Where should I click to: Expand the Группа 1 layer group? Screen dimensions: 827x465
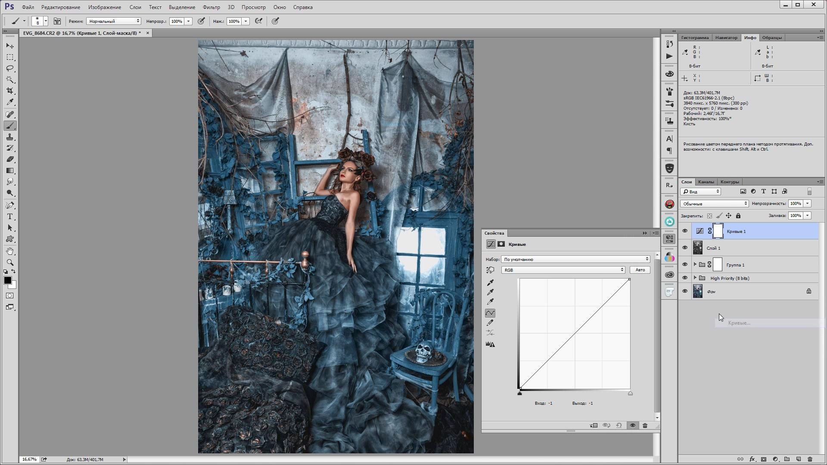click(695, 265)
